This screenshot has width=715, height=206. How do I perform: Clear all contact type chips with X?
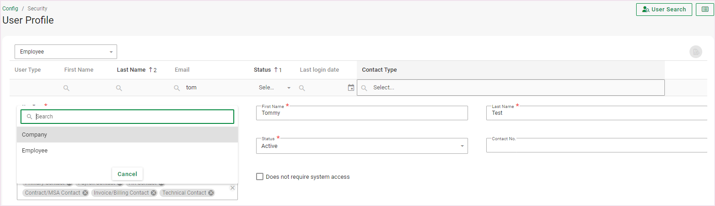[x=232, y=188]
